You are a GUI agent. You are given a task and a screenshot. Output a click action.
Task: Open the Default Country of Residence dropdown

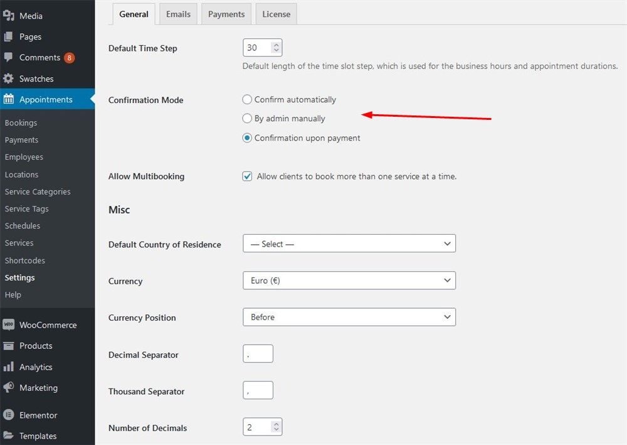pos(349,244)
